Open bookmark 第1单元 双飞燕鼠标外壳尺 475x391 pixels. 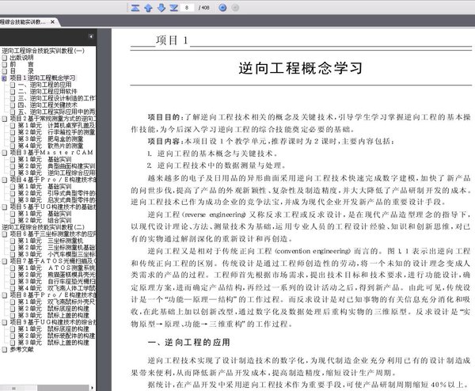[x=57, y=302]
